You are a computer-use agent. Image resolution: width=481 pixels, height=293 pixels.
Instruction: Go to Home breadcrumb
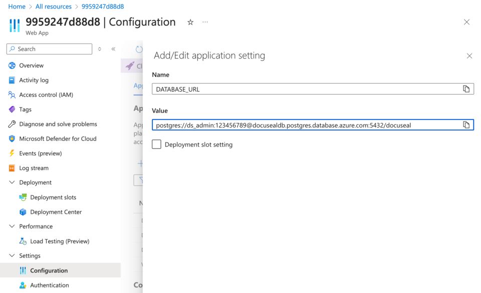[17, 6]
